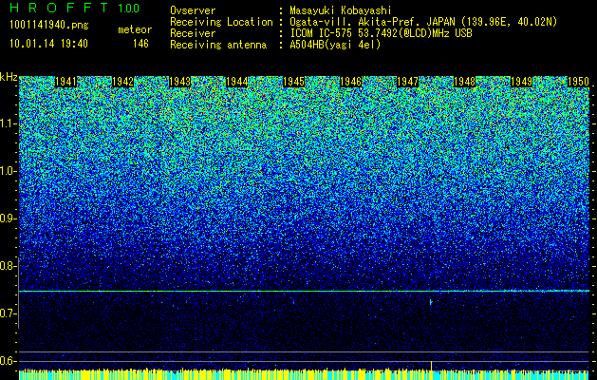Click the 1950 time marker
This screenshot has height=380, width=597.
point(578,82)
